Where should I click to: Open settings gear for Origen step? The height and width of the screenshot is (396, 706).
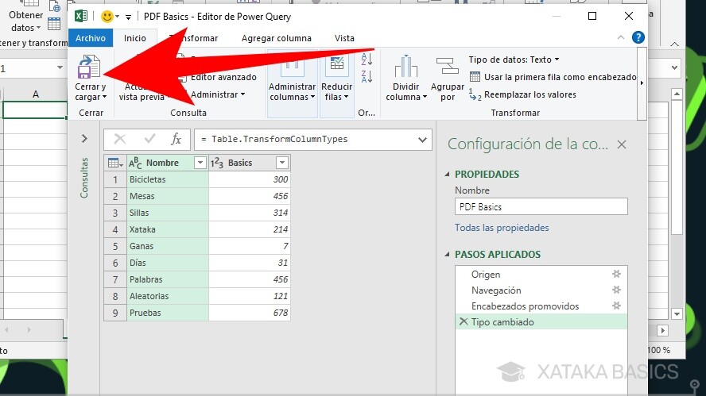(x=616, y=274)
